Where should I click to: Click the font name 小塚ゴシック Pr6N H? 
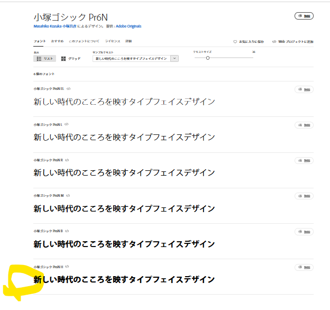(49, 267)
